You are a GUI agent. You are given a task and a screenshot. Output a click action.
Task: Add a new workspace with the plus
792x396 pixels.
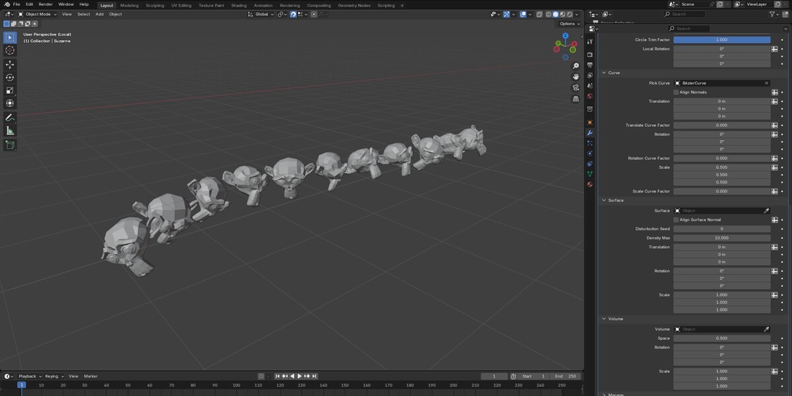coord(402,5)
